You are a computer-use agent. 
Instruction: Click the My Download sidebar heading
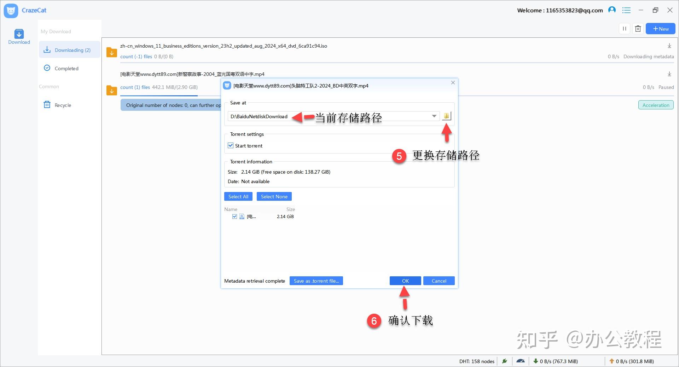point(56,31)
